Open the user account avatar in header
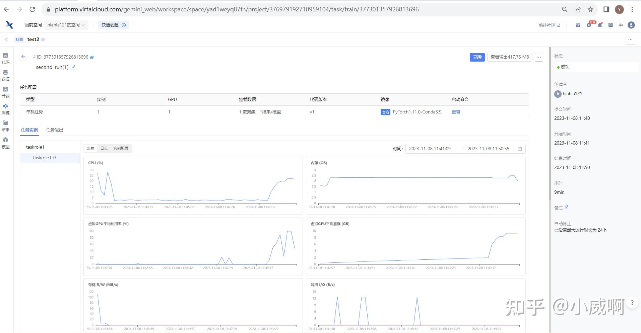This screenshot has width=641, height=333. pos(631,25)
